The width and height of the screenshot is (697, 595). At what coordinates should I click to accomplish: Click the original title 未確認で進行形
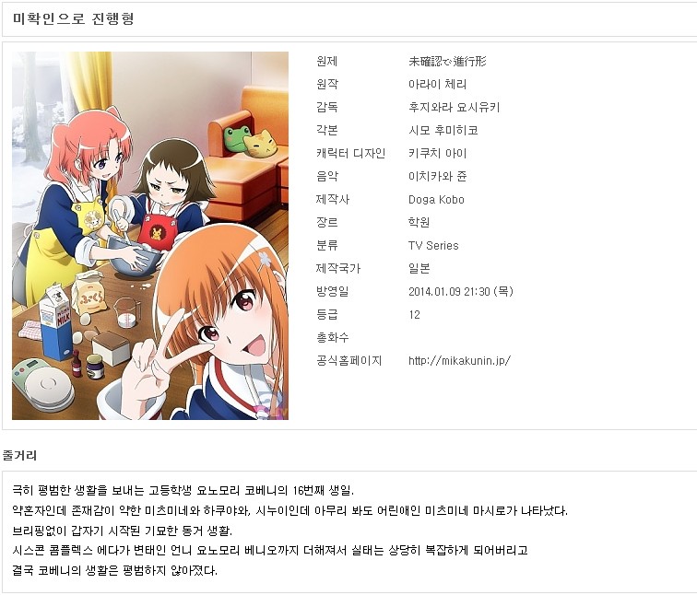click(x=447, y=62)
